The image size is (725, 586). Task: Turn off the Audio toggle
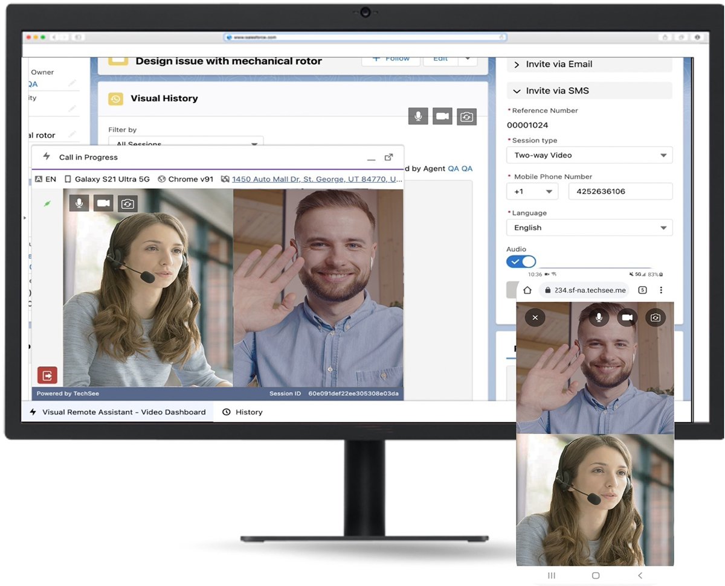tap(521, 261)
